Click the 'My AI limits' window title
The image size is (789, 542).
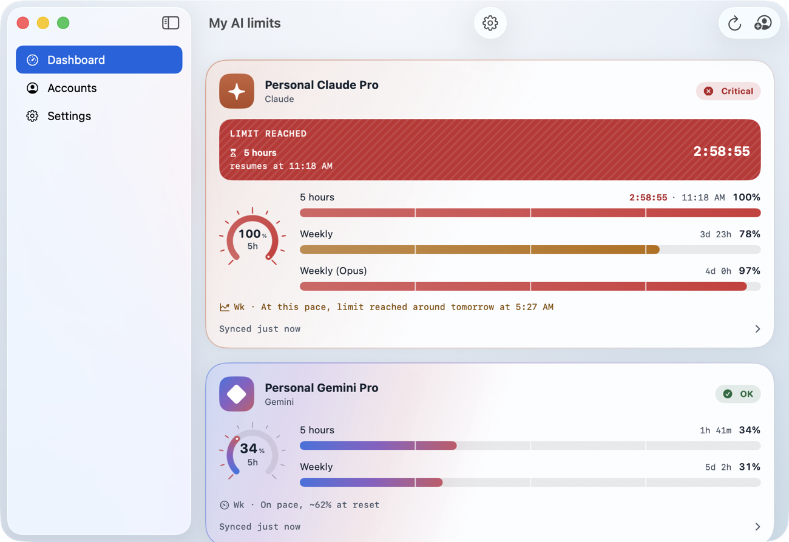[245, 23]
